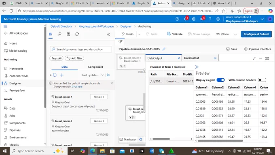Close the first DataOutput tab
Screen dimensions: 275x155
[179, 58]
